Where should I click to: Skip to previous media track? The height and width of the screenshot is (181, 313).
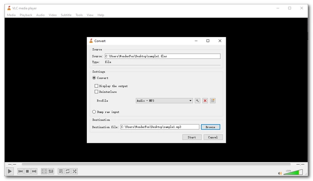click(x=21, y=171)
